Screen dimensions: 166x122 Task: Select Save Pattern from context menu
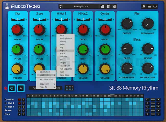[46, 72]
